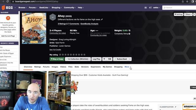Image resolution: width=196 pixels, height=110 pixels.
Task: Open the BGG home logo
Action: click(x=7, y=8)
